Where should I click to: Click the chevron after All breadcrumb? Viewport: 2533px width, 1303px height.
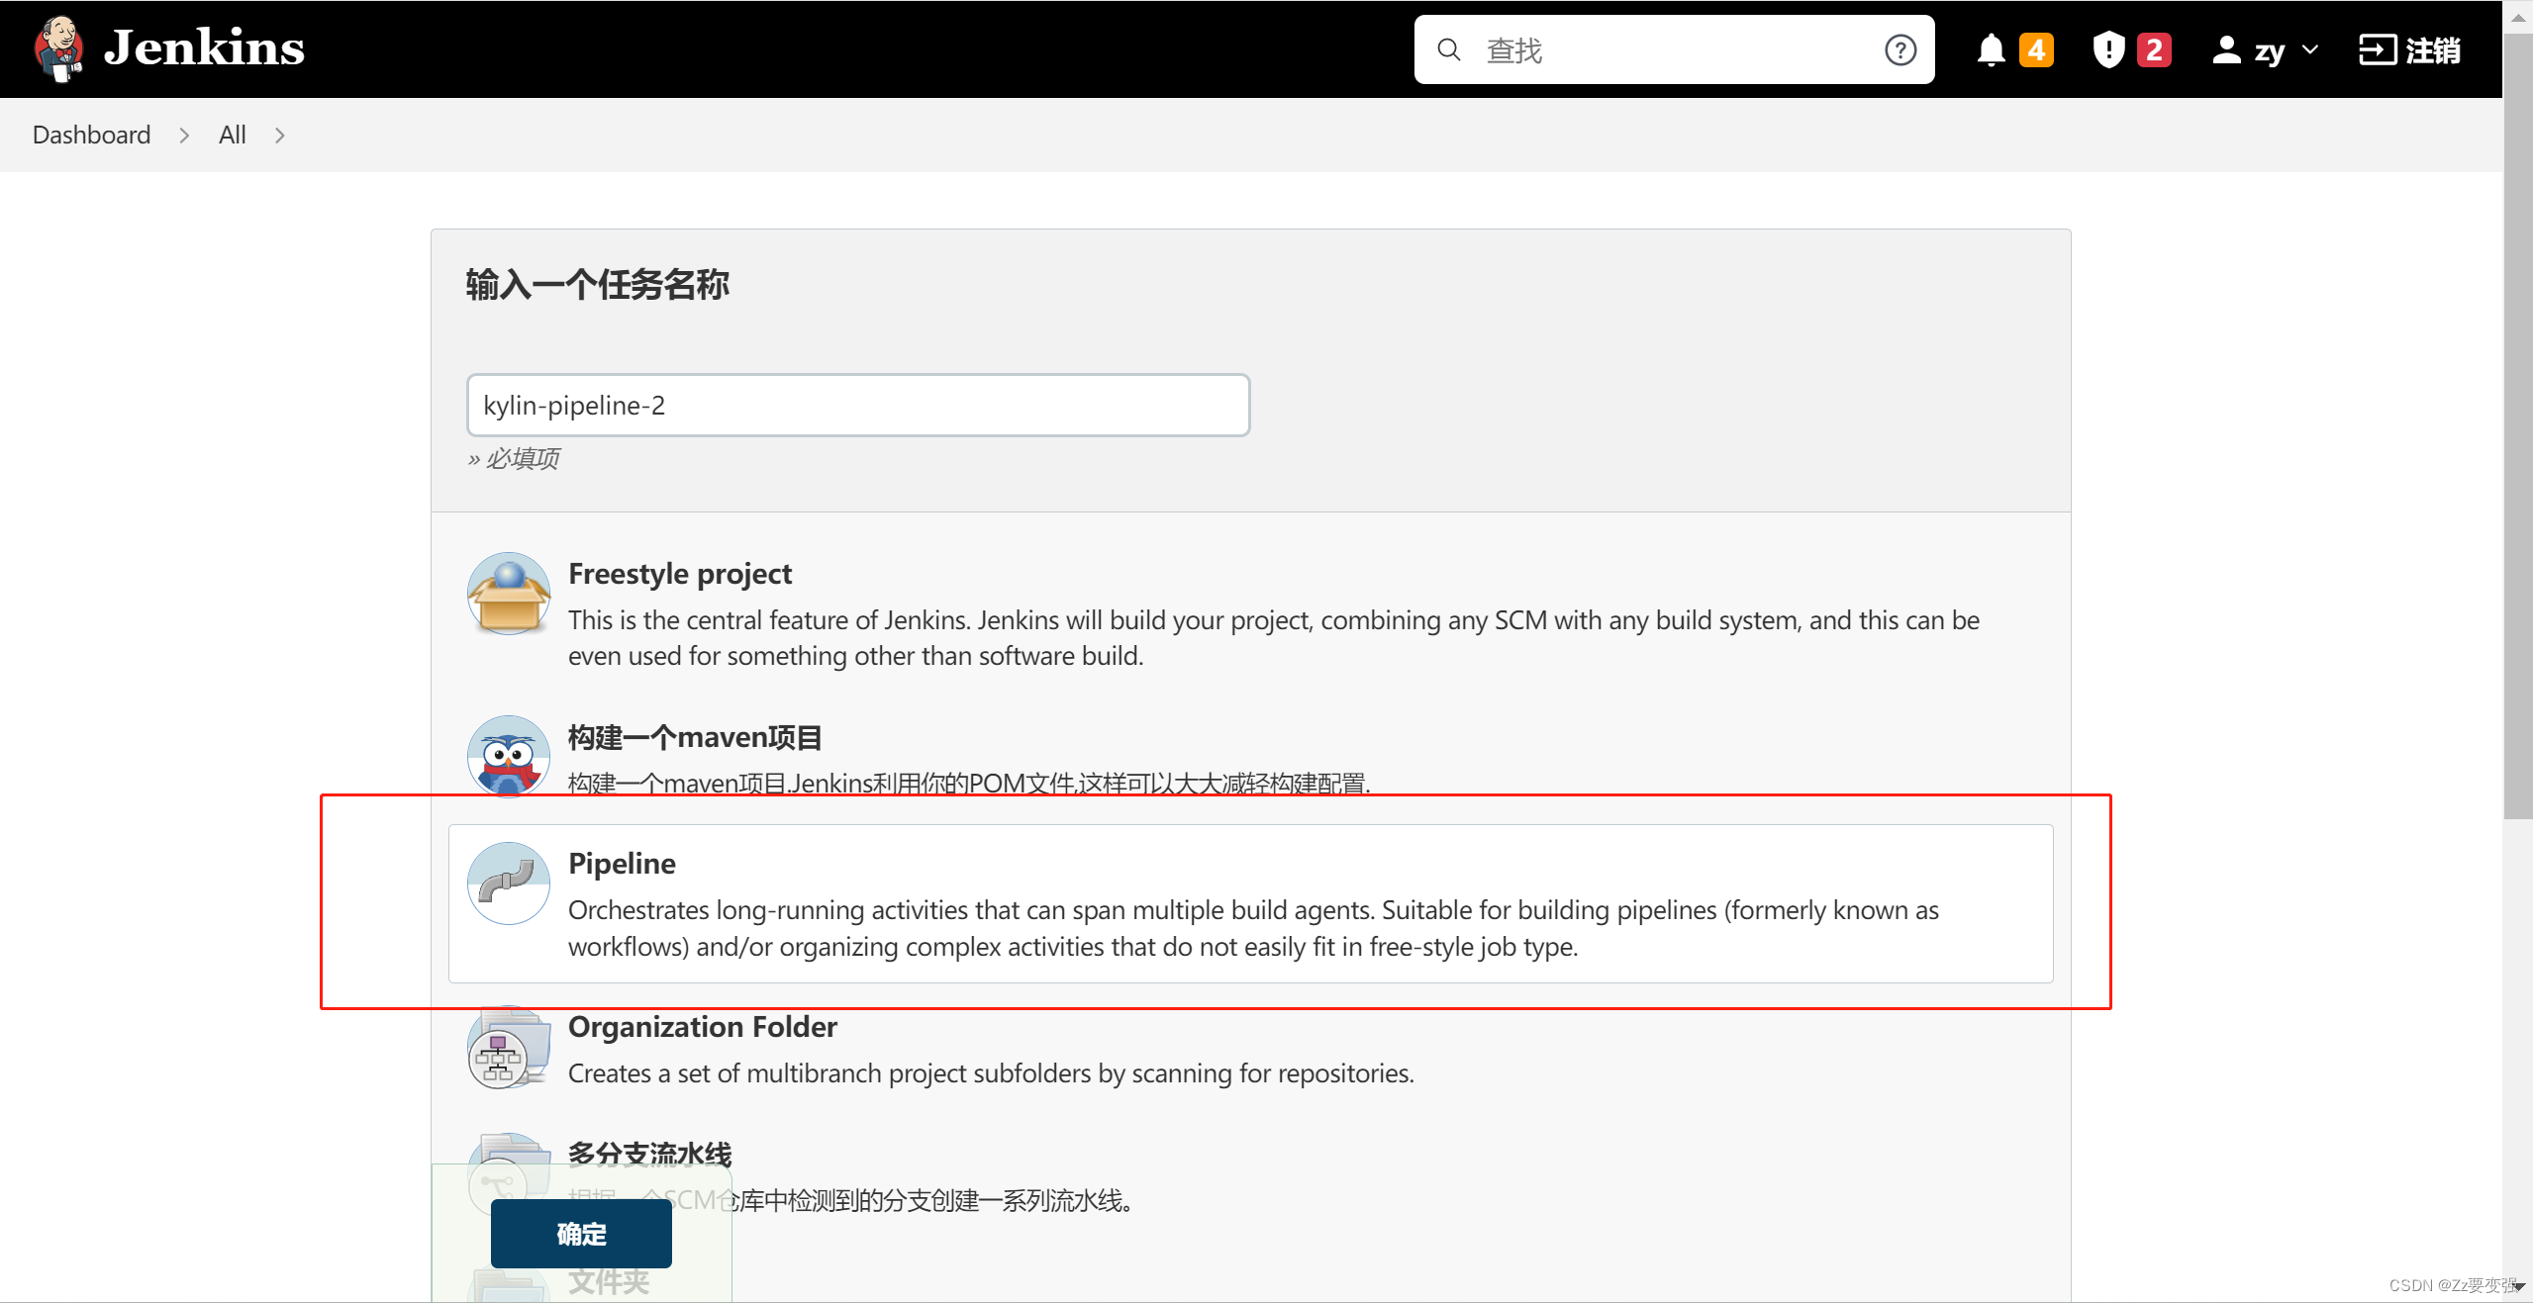279,136
